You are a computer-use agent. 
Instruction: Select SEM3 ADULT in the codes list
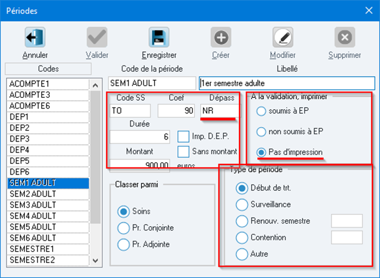[48, 205]
